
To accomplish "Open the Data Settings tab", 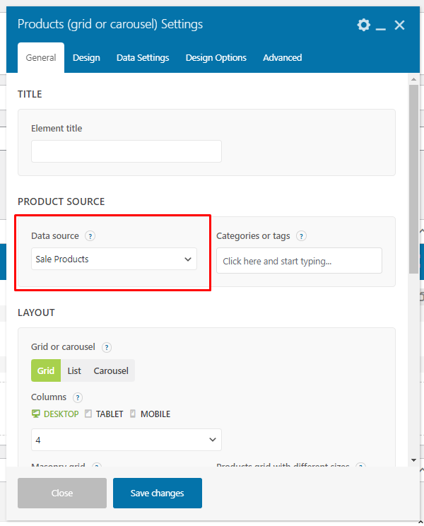I will click(143, 58).
